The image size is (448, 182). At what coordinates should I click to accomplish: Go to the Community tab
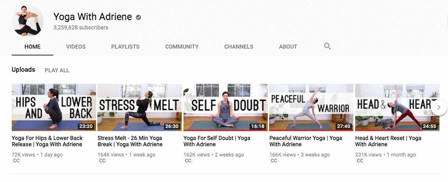(x=182, y=47)
